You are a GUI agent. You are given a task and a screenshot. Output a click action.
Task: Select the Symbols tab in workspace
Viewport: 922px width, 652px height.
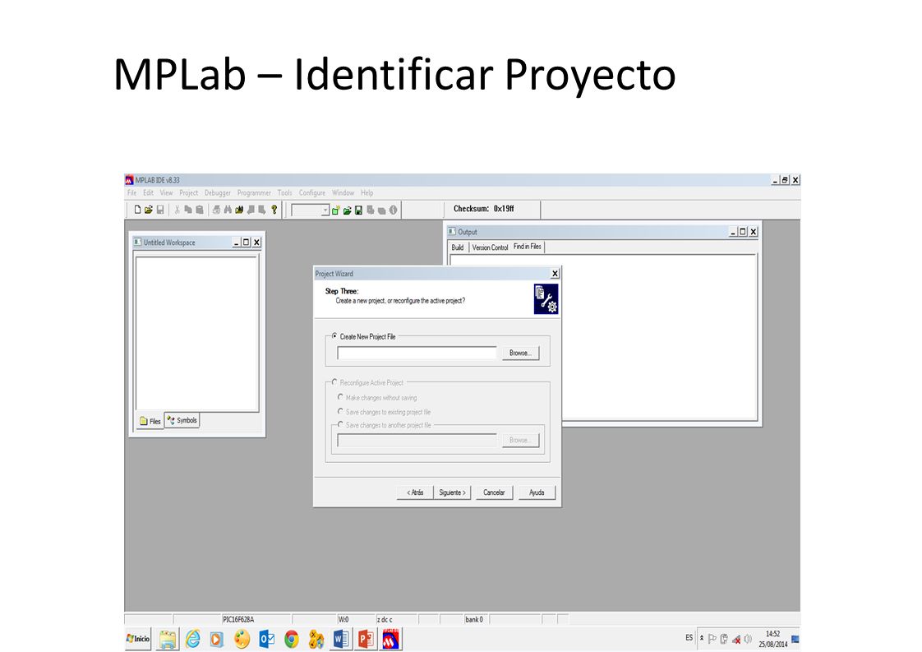coord(182,420)
